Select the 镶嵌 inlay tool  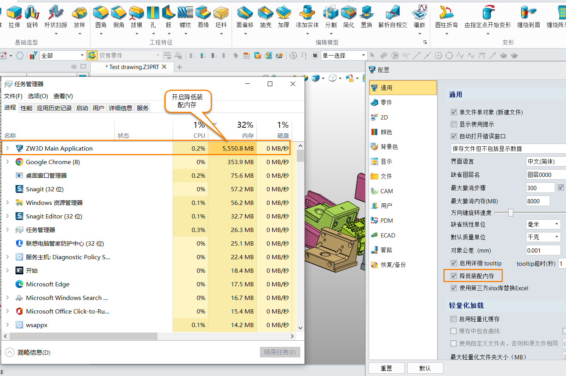pos(419,17)
